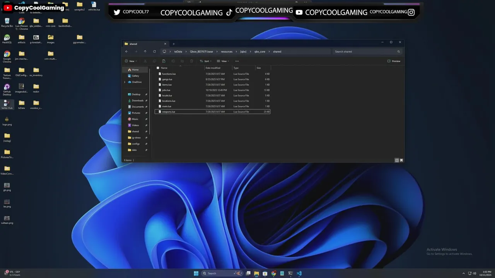Expand the OneDrive tree node
495x278 pixels.
[125, 82]
